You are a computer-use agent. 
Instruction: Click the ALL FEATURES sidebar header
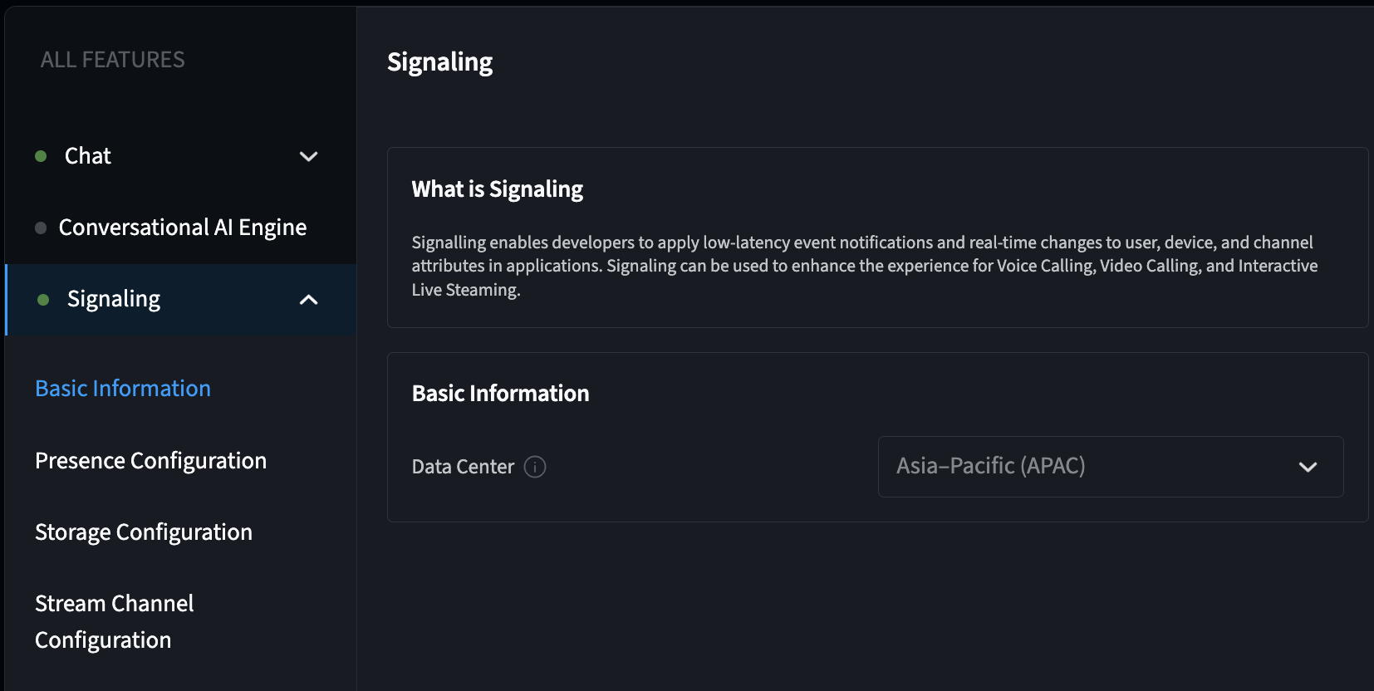coord(113,60)
